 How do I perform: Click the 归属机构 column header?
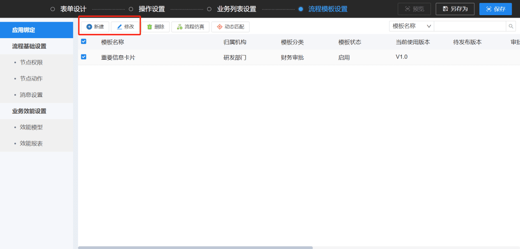235,42
